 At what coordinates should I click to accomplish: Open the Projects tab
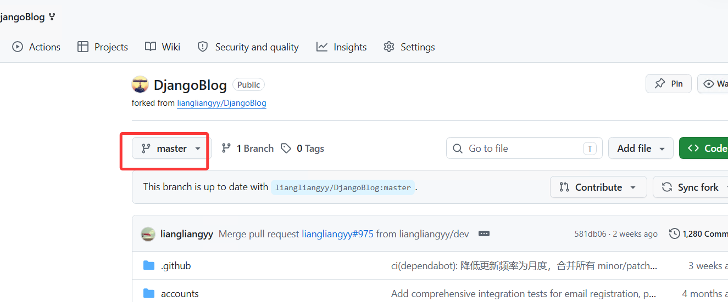click(x=103, y=47)
